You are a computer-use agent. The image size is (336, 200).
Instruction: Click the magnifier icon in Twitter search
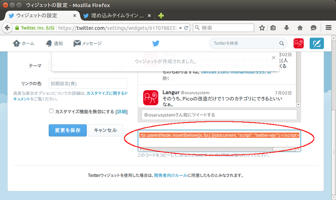[x=282, y=43]
